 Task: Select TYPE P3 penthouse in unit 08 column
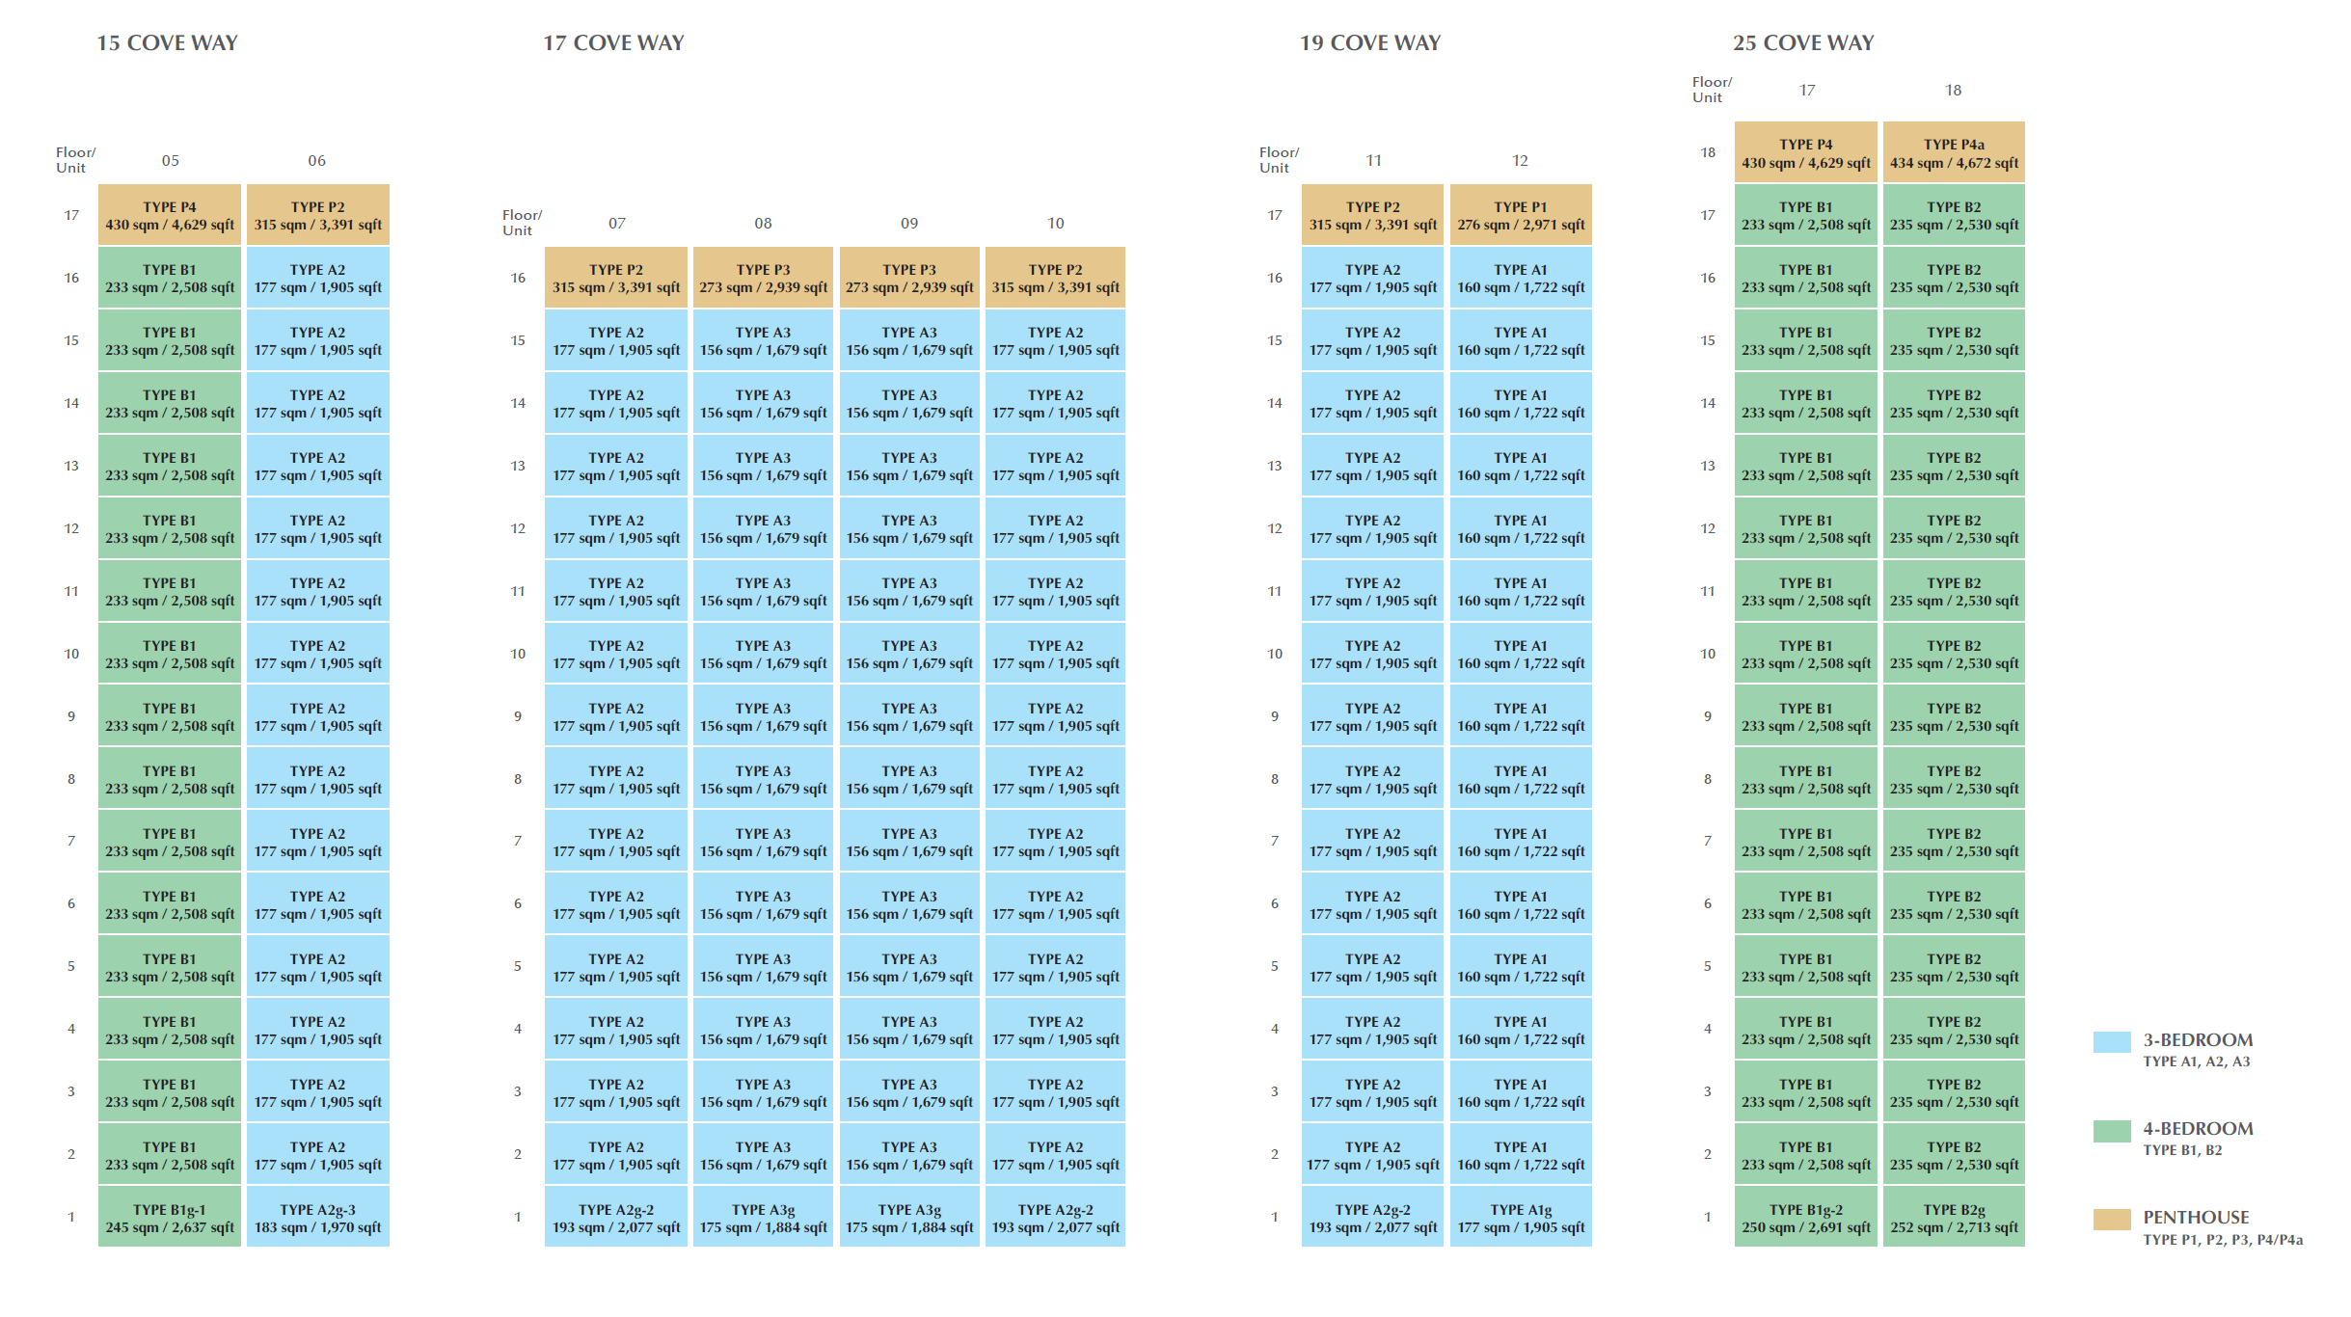click(763, 278)
